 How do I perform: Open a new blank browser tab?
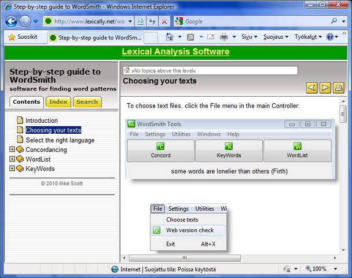tap(151, 38)
